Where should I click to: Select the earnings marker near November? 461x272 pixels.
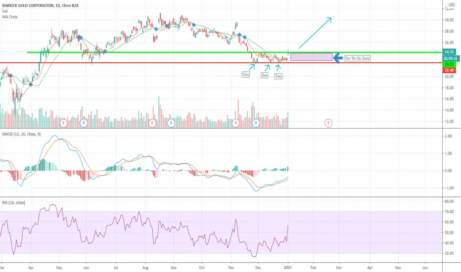pos(235,123)
